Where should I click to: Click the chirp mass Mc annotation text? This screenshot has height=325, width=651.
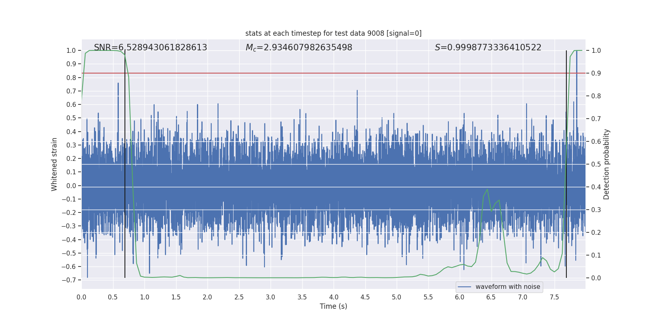tap(299, 48)
